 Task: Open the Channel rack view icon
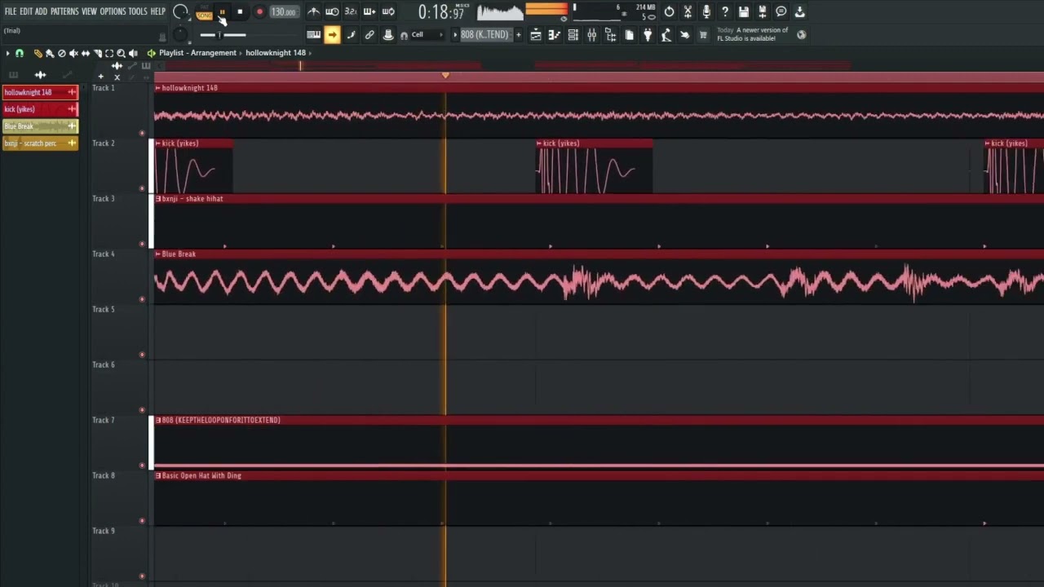point(573,35)
